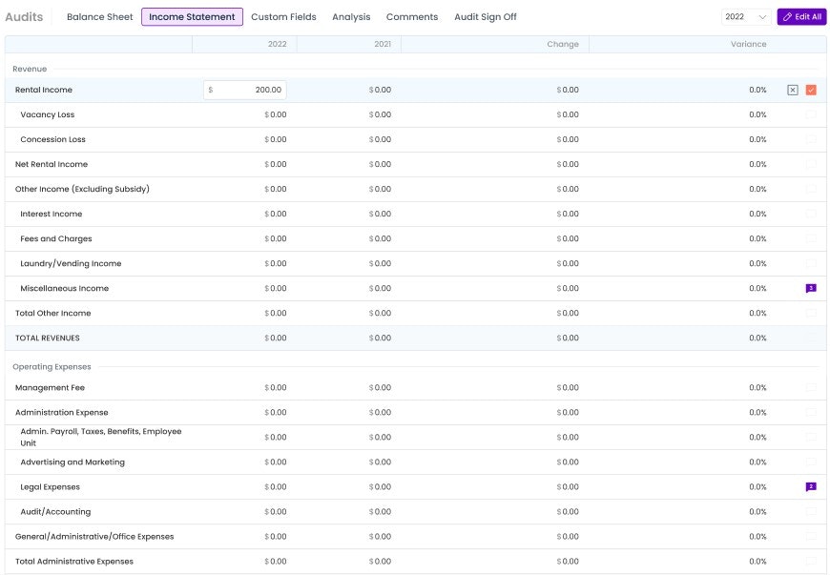This screenshot has height=575, width=830.
Task: Click the Revenue section heading
Action: [x=30, y=69]
